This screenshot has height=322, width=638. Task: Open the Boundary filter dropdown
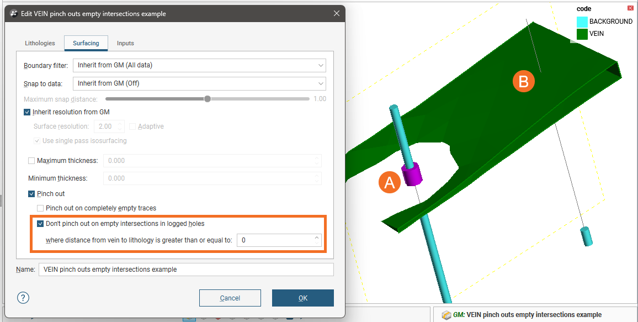click(x=199, y=65)
